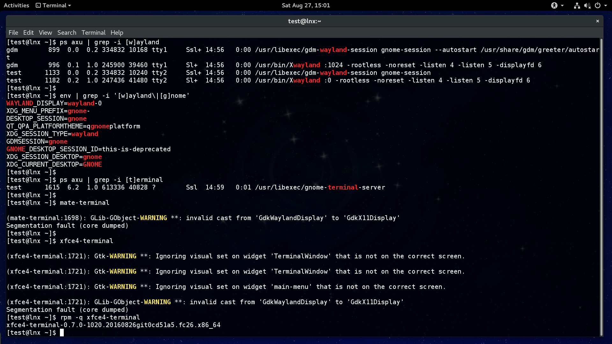The width and height of the screenshot is (612, 344).
Task: Open the Terminal menu in the menu bar
Action: [93, 32]
